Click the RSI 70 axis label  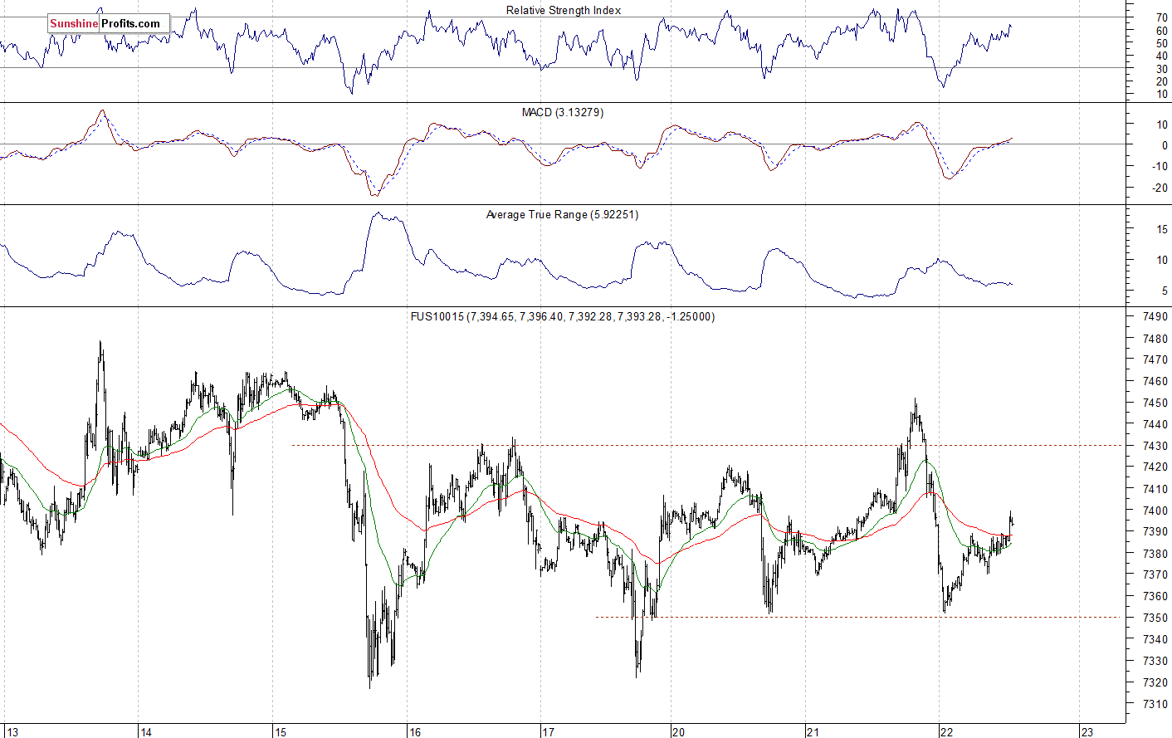(x=1162, y=17)
